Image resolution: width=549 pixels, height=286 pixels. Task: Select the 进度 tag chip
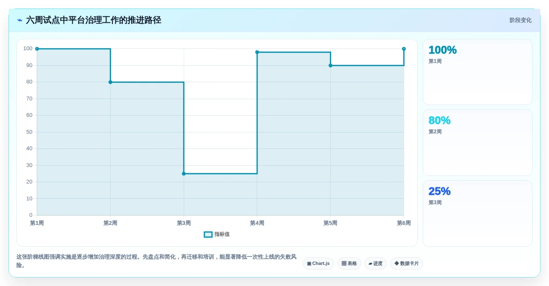[x=375, y=264]
